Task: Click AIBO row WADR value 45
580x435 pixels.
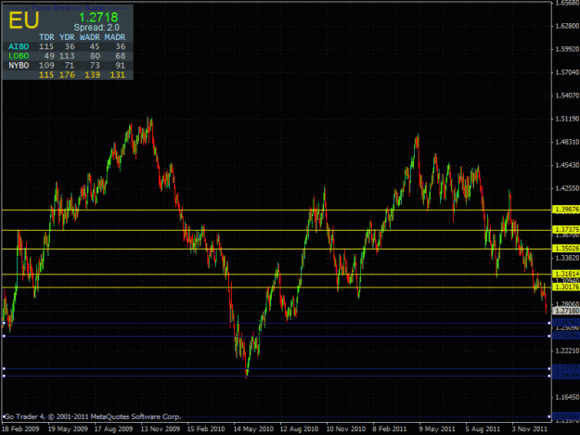Action: pyautogui.click(x=95, y=46)
